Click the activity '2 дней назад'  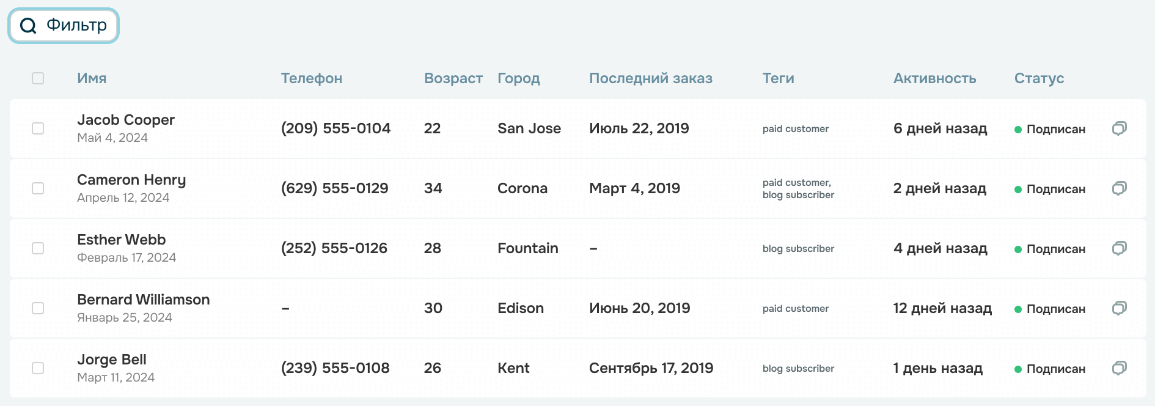pyautogui.click(x=940, y=188)
